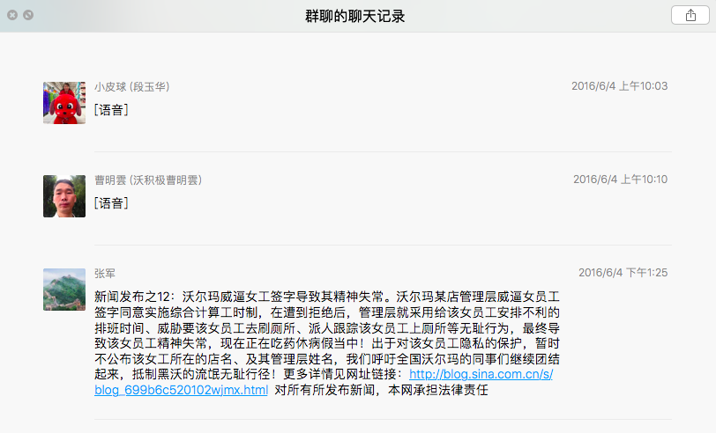Screen dimensions: 716x433
Task: Open 小皮球's red mascot avatar
Action: (64, 103)
